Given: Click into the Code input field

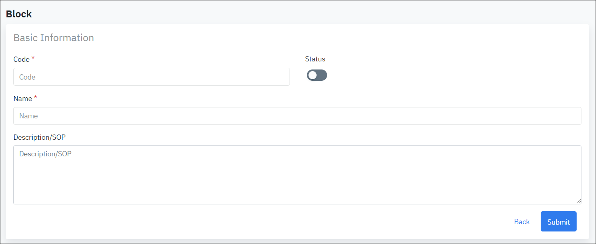Looking at the screenshot, I should 151,77.
